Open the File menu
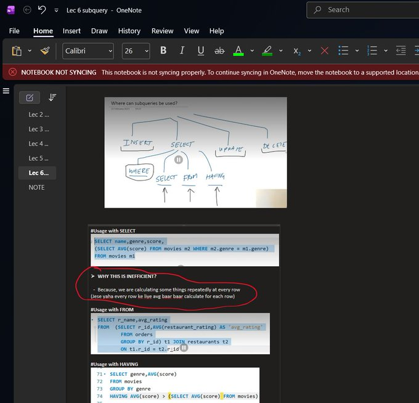Image resolution: width=419 pixels, height=403 pixels. point(14,31)
